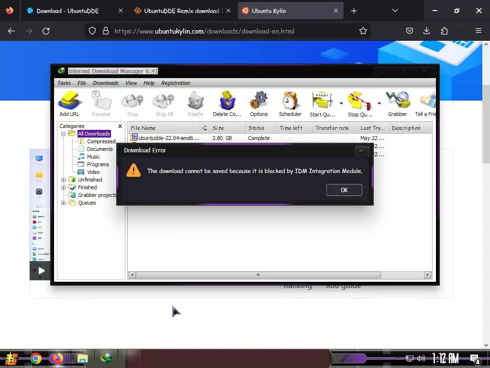Open the Help menu in IDM
This screenshot has width=490, height=368.
[149, 83]
